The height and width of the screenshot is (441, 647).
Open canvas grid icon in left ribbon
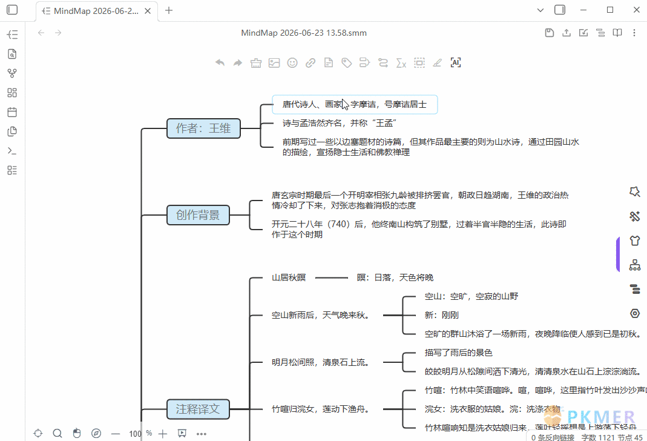click(x=12, y=93)
